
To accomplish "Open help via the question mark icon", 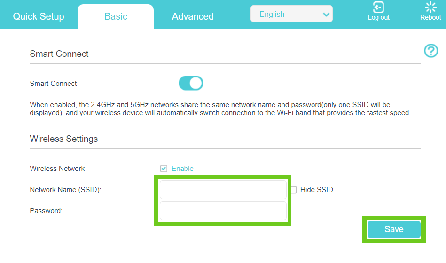I will 431,51.
